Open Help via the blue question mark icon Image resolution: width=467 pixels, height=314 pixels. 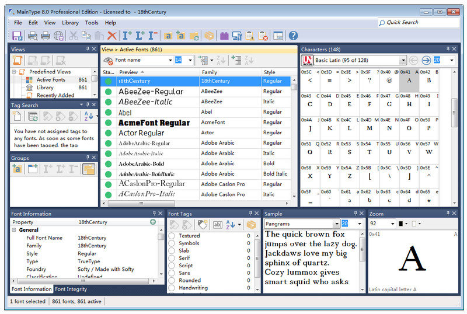pos(293,36)
